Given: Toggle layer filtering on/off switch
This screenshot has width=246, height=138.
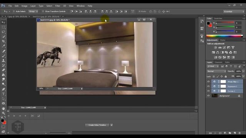Looking at the screenshot, I should pyautogui.click(x=244, y=66).
